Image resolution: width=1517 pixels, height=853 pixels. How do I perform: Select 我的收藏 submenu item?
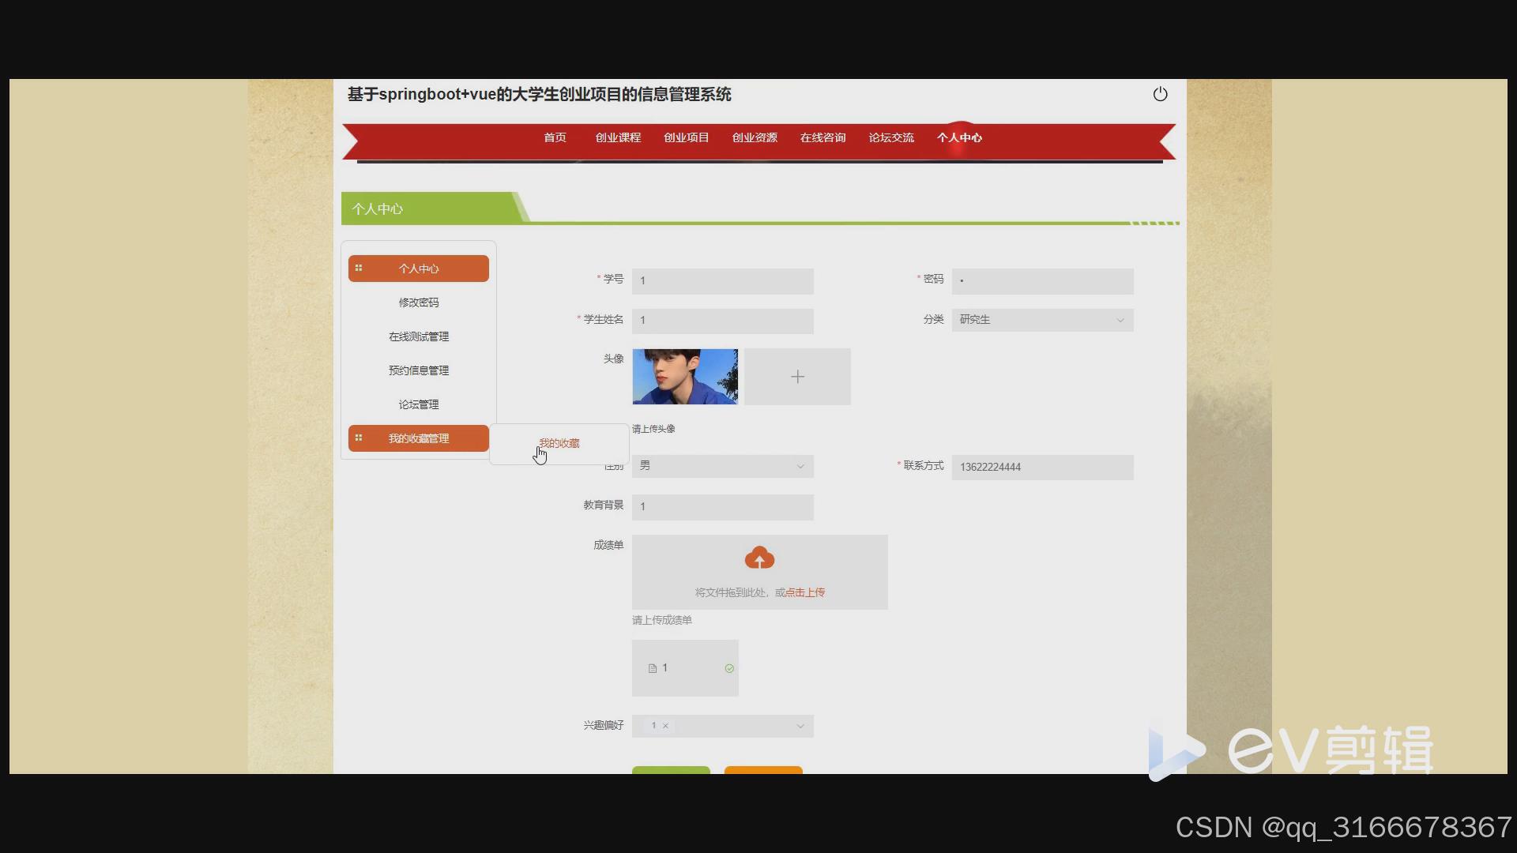click(559, 444)
